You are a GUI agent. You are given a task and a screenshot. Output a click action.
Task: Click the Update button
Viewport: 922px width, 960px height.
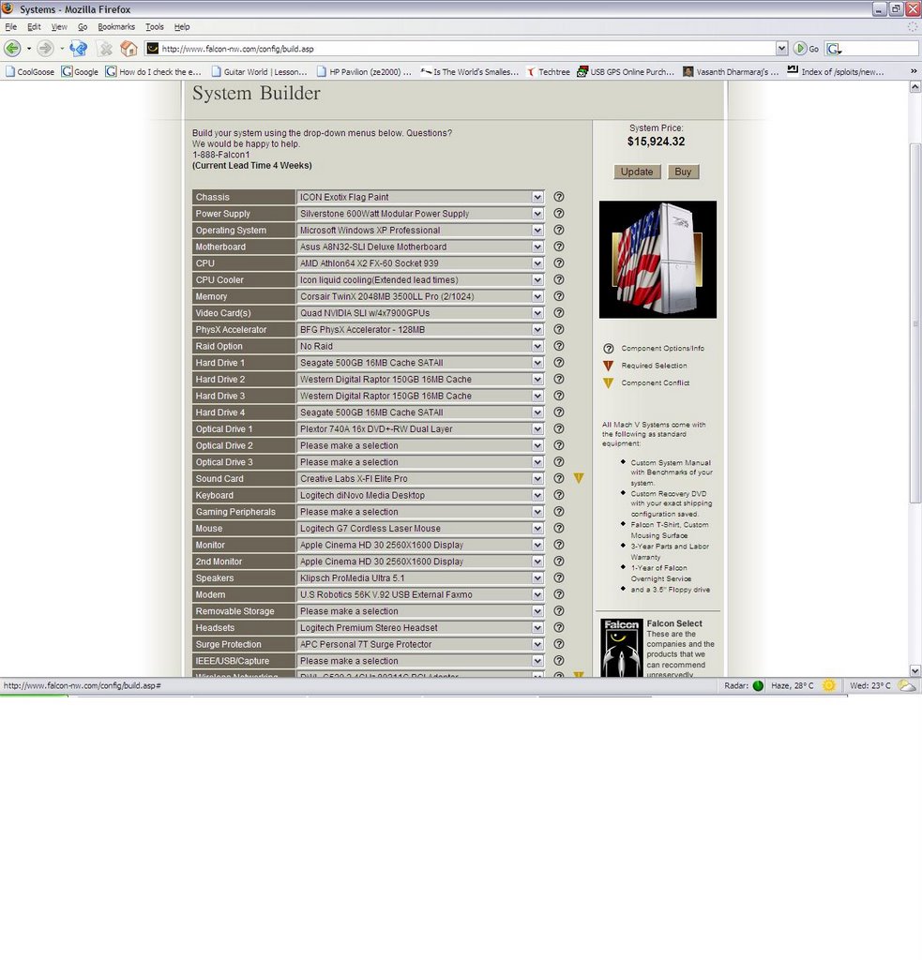(x=637, y=172)
